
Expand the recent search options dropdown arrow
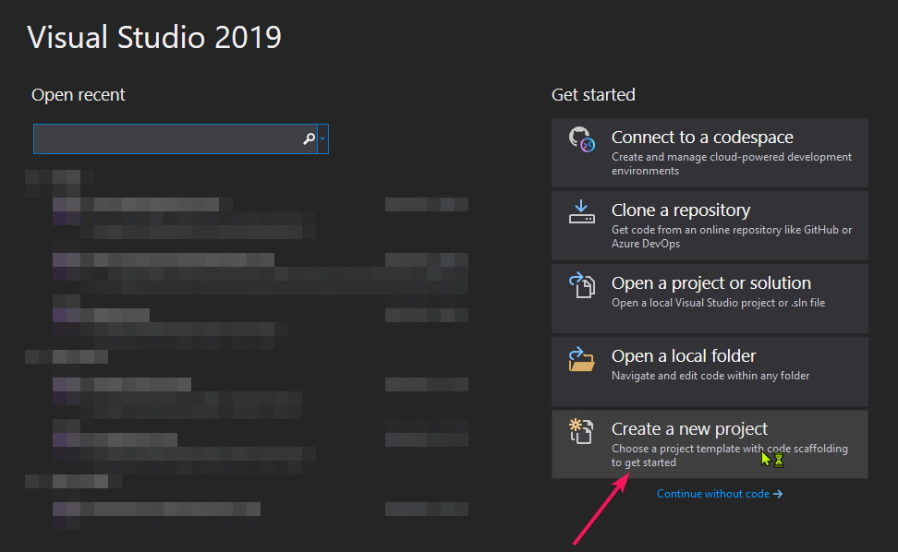click(x=323, y=138)
